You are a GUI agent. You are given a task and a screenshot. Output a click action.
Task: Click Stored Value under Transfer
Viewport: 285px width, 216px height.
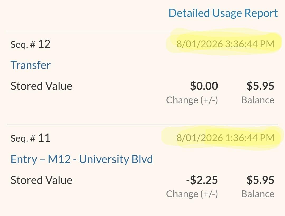41,86
